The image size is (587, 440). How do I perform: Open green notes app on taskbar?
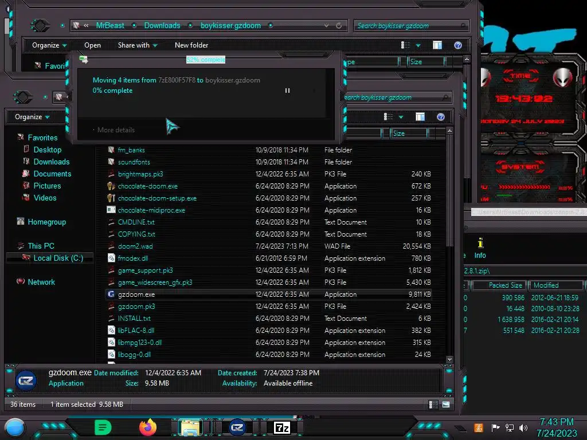(x=103, y=427)
